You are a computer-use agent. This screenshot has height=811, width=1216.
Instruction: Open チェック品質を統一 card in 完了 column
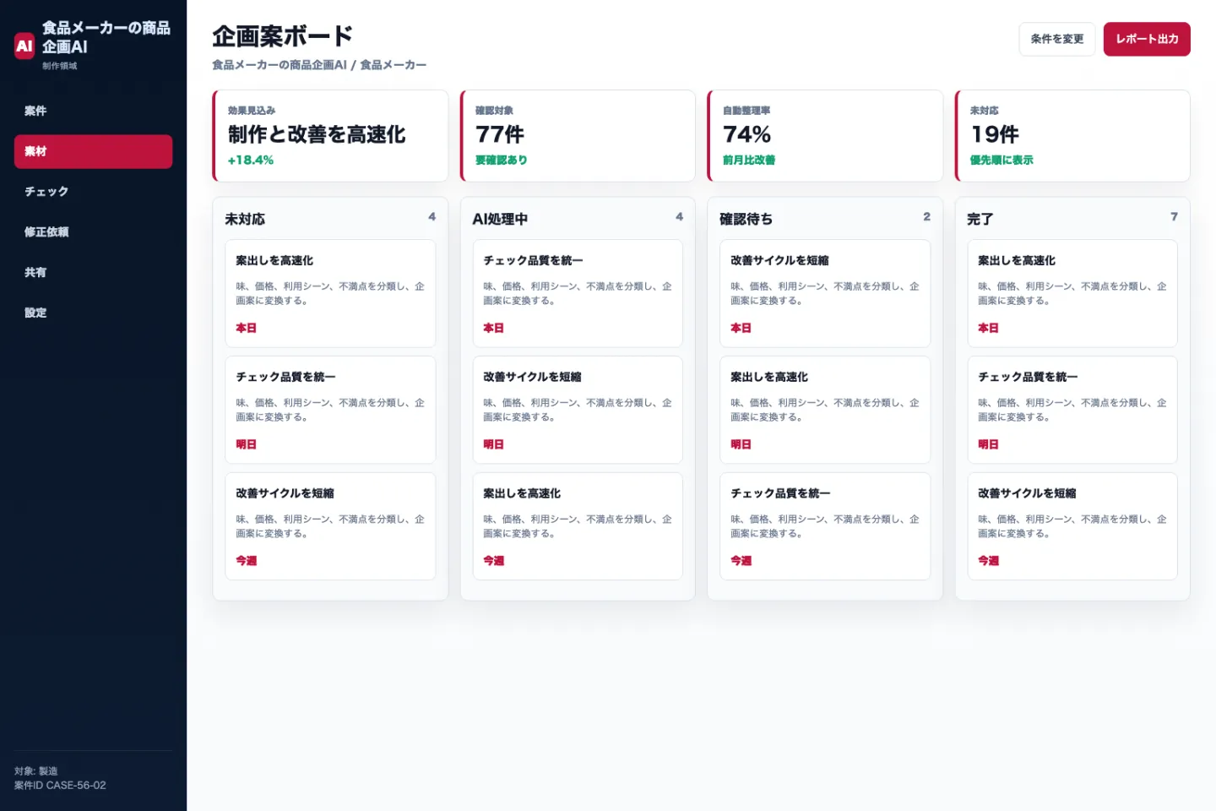click(1072, 410)
